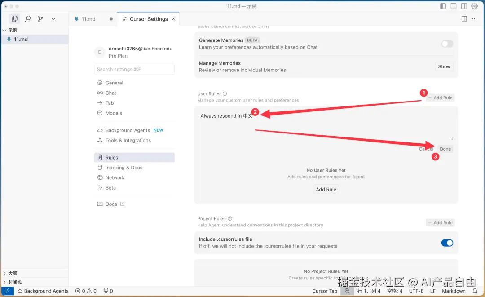The image size is (485, 297).
Task: Click the LF line ending indicator
Action: click(433, 291)
